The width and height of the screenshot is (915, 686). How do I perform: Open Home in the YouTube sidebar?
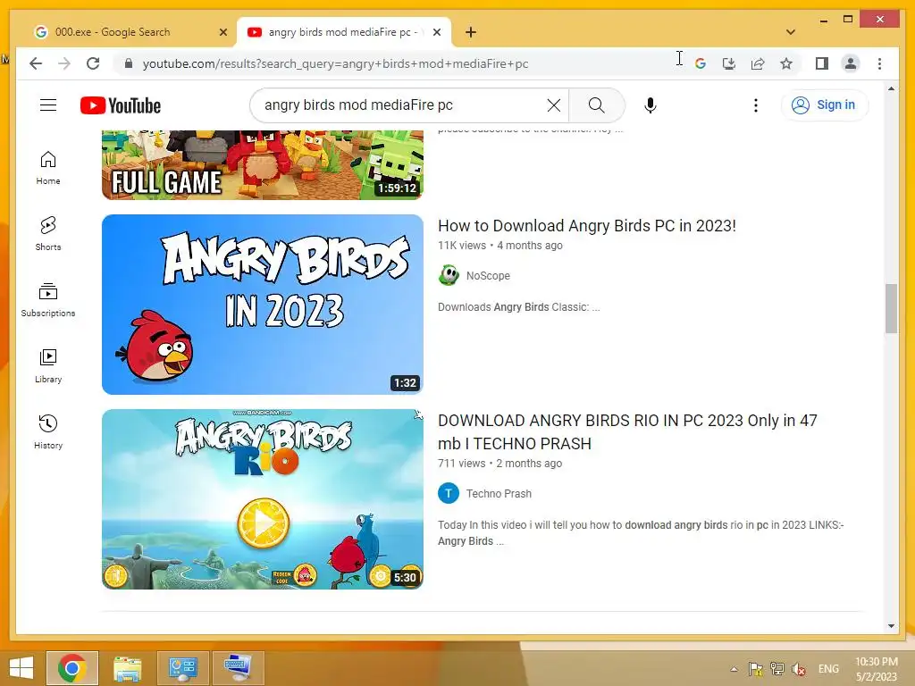click(48, 168)
